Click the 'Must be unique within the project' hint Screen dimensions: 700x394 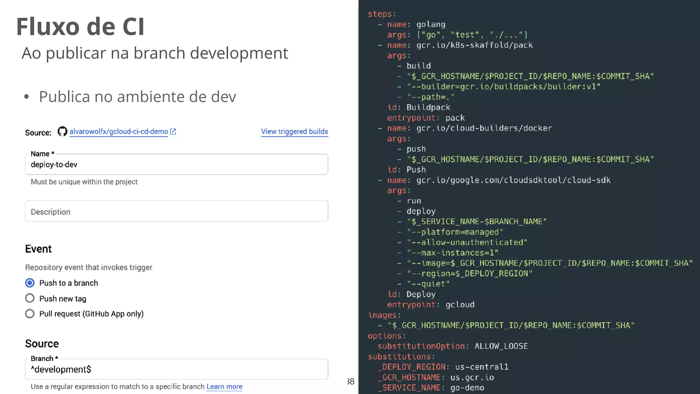84,182
